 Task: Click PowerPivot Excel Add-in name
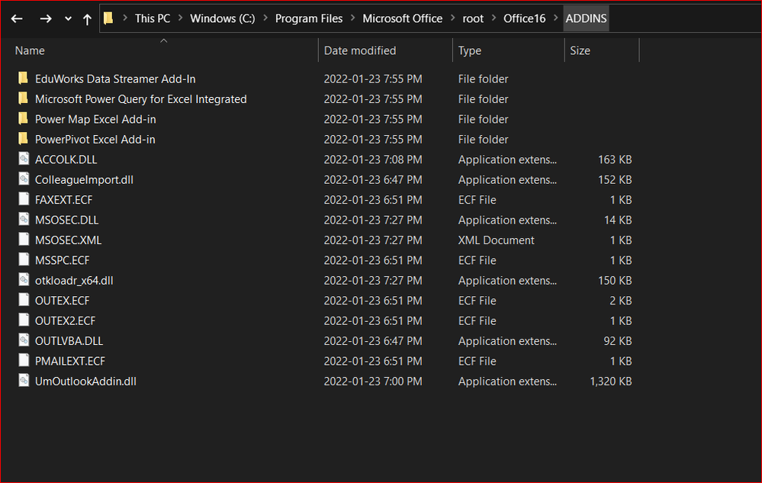pos(95,140)
